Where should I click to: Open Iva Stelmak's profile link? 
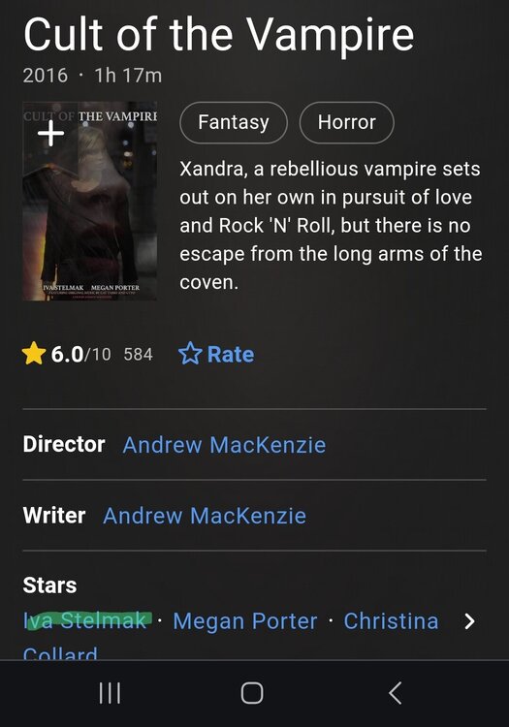(x=85, y=620)
